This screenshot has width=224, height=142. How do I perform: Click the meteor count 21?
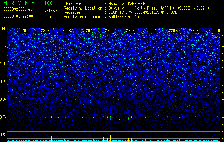[51, 16]
